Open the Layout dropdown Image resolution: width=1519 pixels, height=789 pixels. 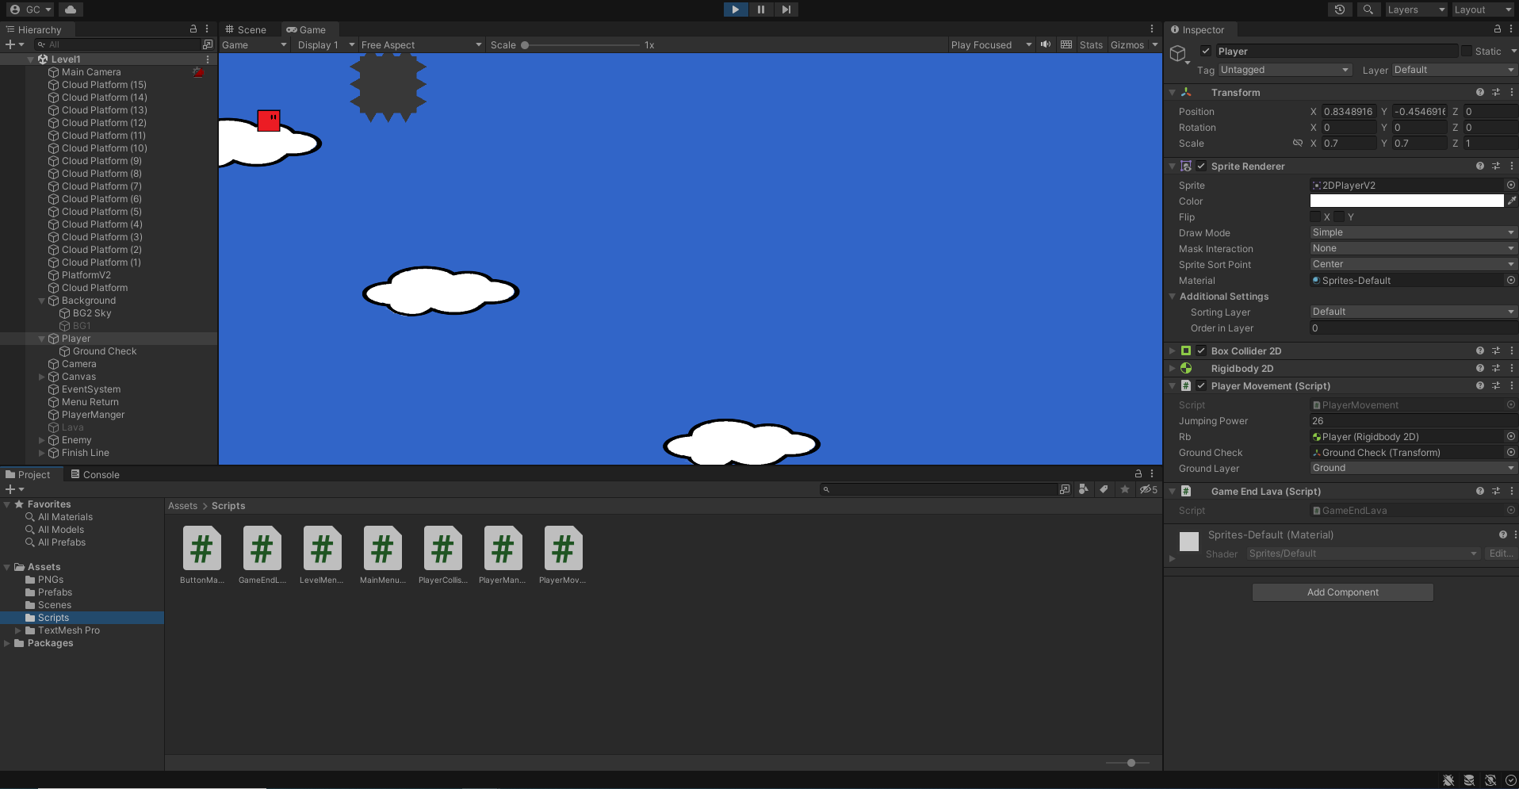pyautogui.click(x=1483, y=10)
